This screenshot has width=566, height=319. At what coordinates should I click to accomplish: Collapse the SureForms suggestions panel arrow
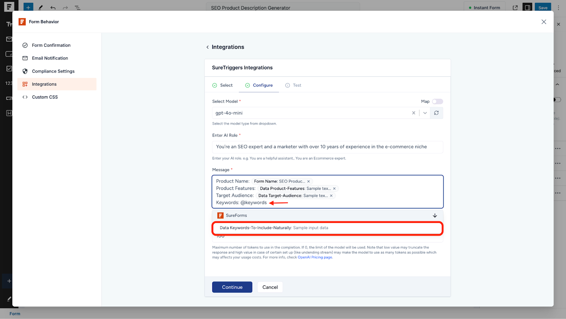(x=434, y=215)
